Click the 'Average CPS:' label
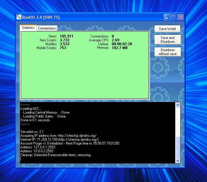 [x=99, y=40]
